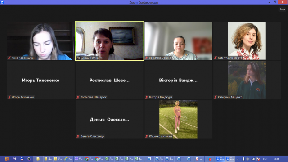Click Zoom Конференция title text
The width and height of the screenshot is (288, 162).
[144, 2]
